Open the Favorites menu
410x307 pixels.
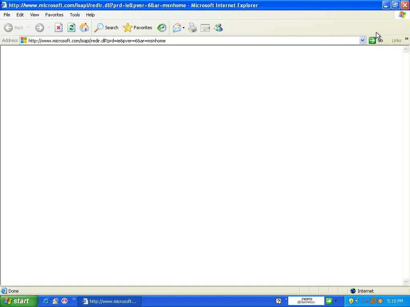click(54, 15)
